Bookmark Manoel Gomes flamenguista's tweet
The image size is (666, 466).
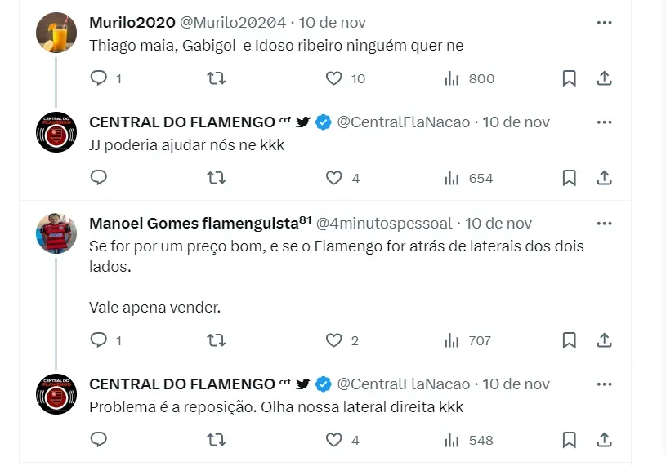(570, 340)
